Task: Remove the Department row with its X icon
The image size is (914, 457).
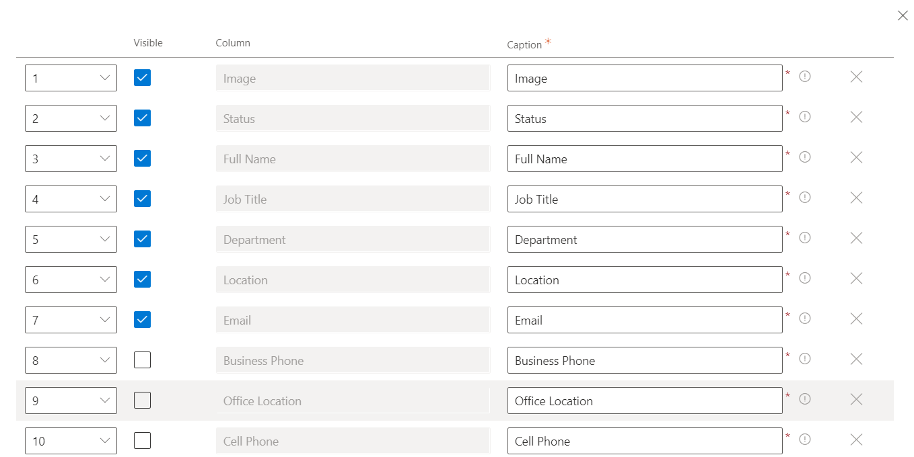Action: pos(856,238)
